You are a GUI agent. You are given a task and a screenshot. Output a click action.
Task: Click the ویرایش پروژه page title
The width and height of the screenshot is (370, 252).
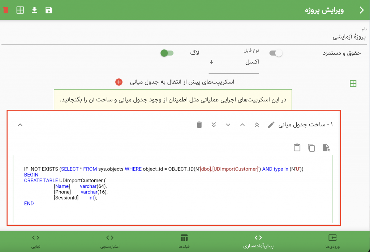pyautogui.click(x=324, y=10)
